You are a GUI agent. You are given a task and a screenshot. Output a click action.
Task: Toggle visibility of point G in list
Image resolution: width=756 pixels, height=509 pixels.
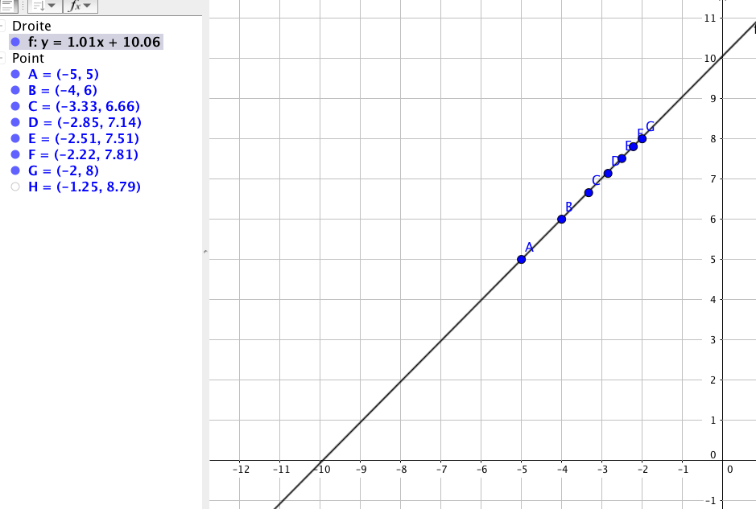15,170
